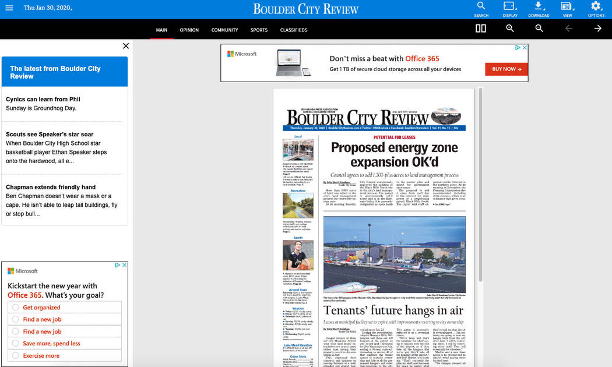Click the Local section thumbnail photo
Screen dimensions: 612x367
pos(298,149)
